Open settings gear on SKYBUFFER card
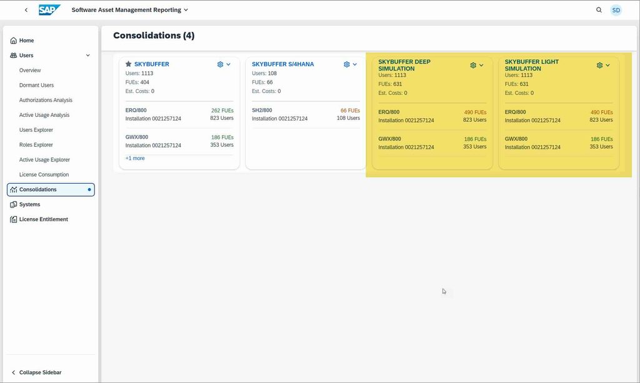Viewport: 640px width, 383px height. [220, 64]
